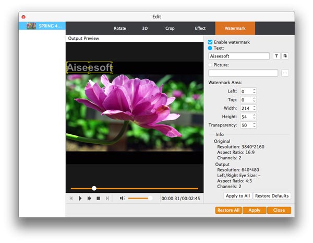Click the output Resolution: 640*480 text
Image resolution: width=313 pixels, height=243 pixels.
238,170
